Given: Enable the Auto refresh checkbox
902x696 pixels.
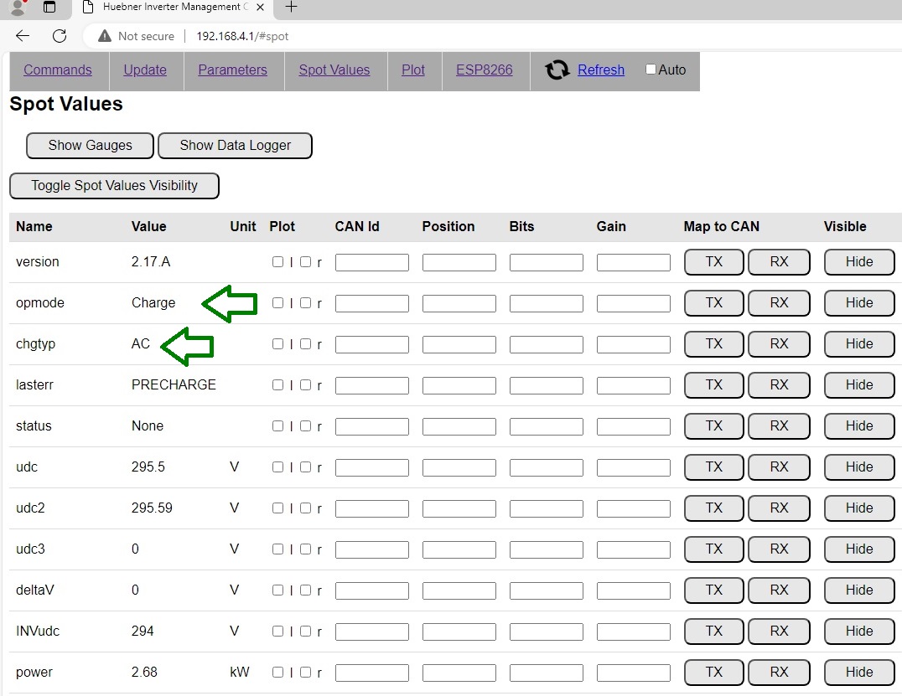Looking at the screenshot, I should point(651,70).
